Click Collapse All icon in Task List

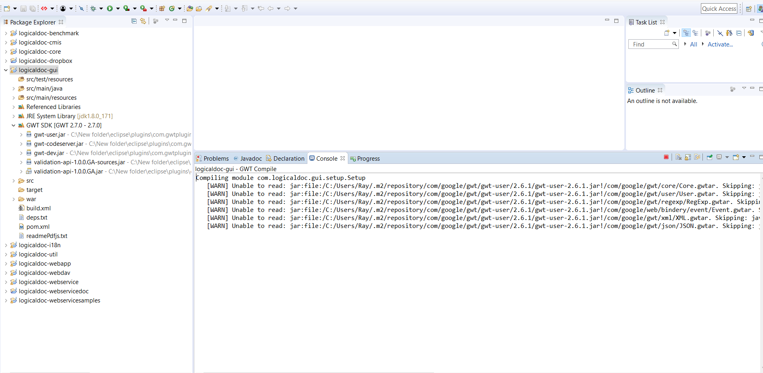(739, 33)
